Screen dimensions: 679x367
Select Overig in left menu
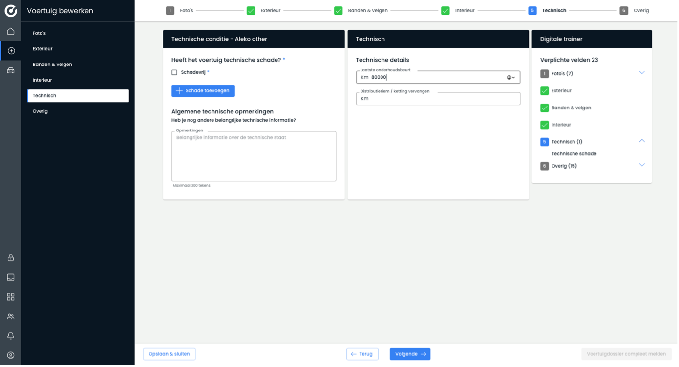(x=78, y=111)
